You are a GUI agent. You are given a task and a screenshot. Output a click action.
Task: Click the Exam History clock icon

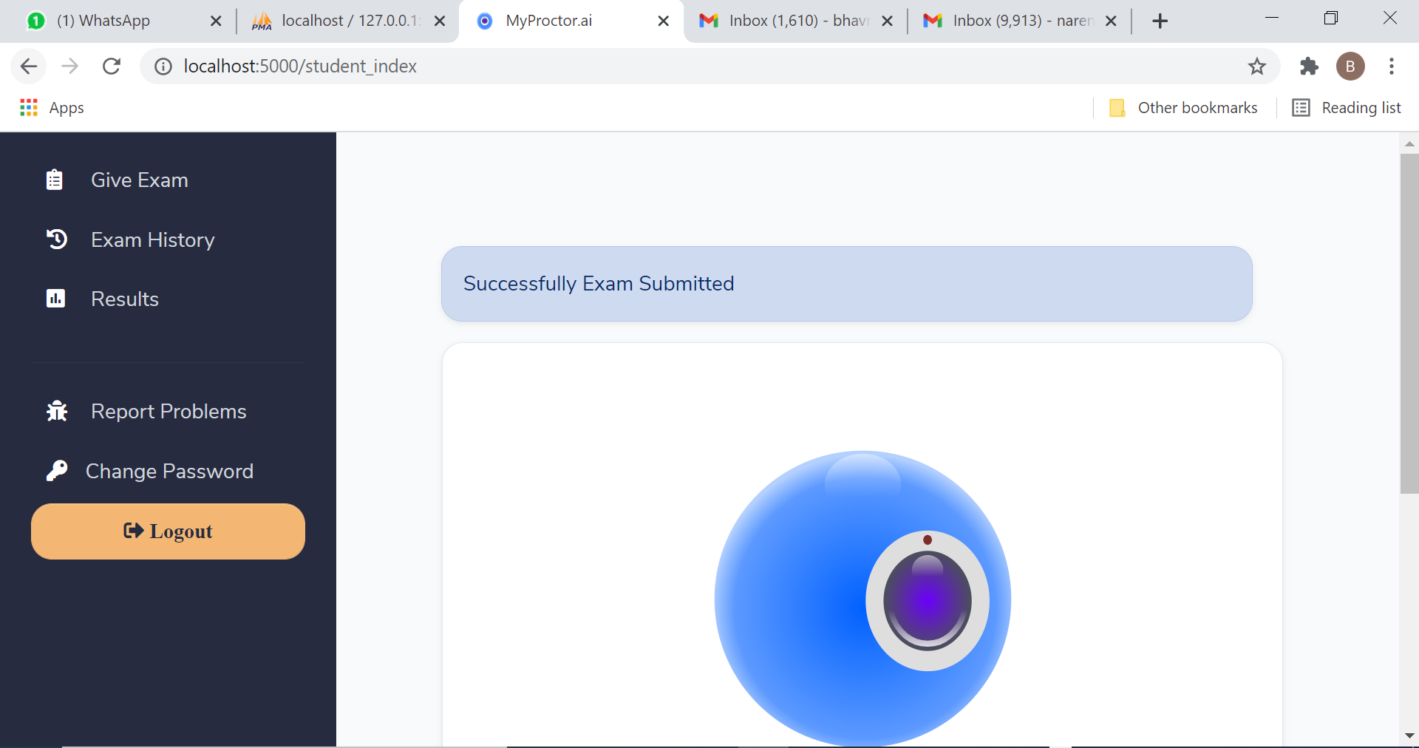click(x=57, y=239)
